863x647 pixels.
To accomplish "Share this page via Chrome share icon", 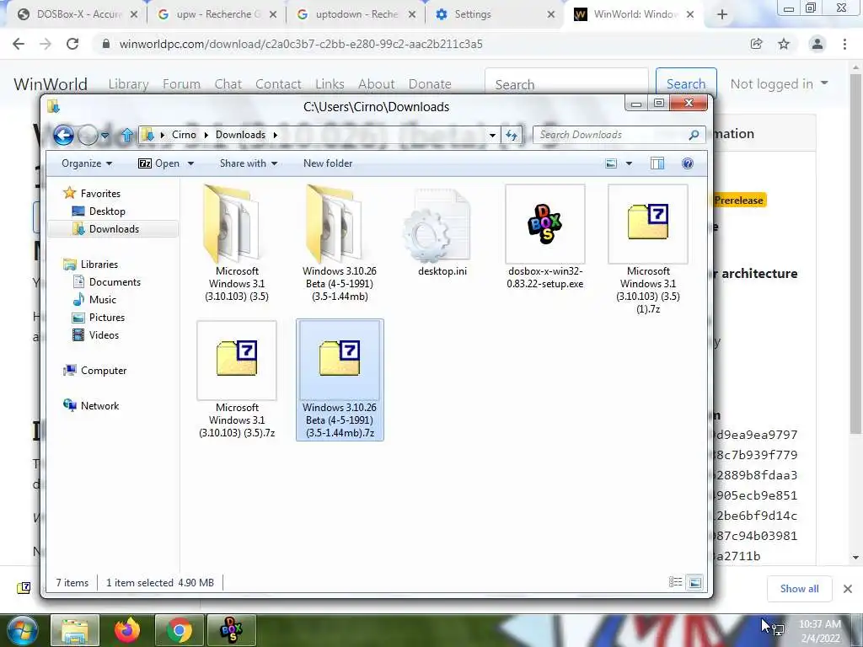I will point(756,44).
